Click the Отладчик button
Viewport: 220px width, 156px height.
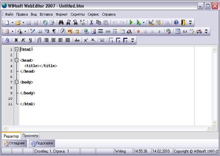(14, 143)
